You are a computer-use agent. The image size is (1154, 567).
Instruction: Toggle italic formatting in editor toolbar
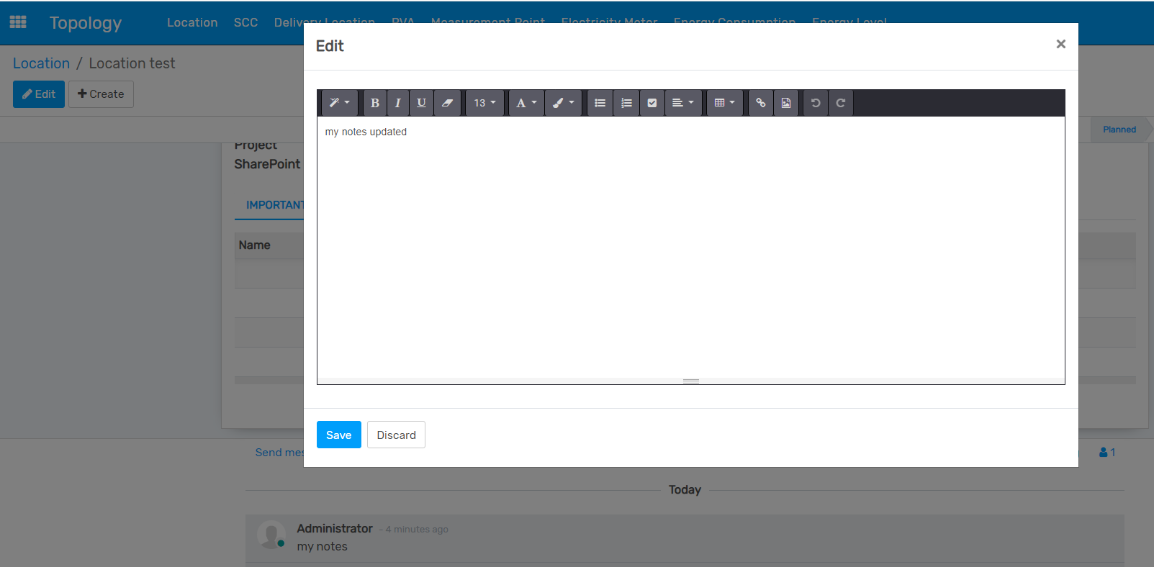point(397,103)
